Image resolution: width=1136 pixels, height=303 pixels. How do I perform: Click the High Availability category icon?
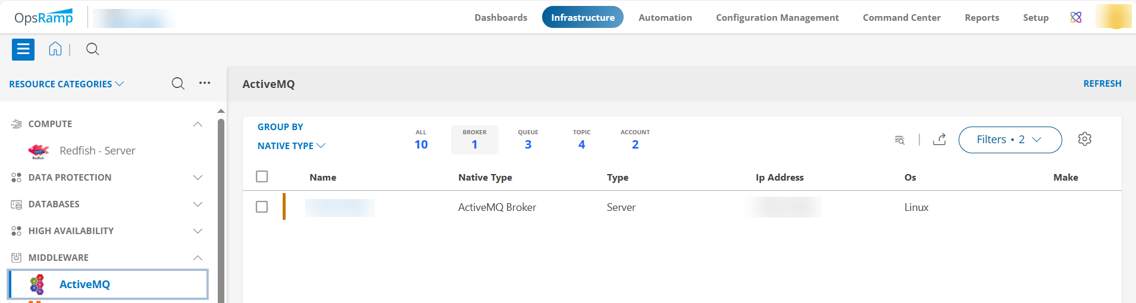point(17,231)
